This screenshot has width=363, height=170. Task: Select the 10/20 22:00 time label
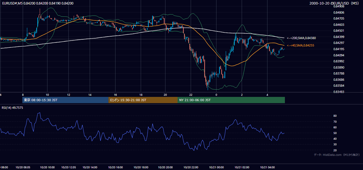191,167
